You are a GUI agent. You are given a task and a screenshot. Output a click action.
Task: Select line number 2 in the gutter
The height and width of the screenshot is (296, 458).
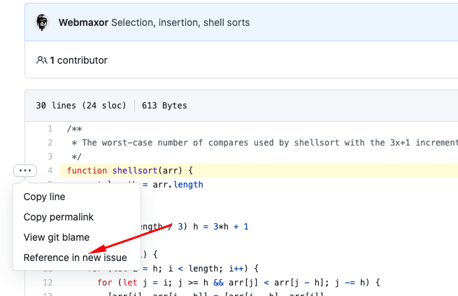50,143
